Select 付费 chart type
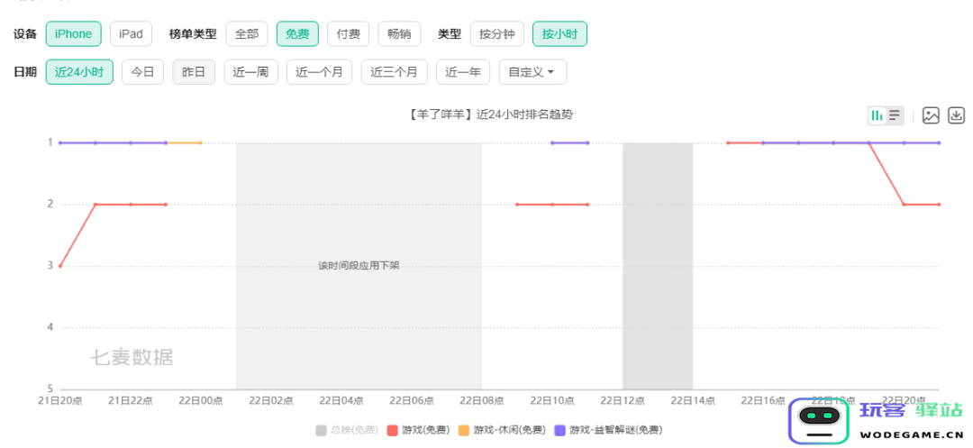The width and height of the screenshot is (973, 448). coord(348,34)
